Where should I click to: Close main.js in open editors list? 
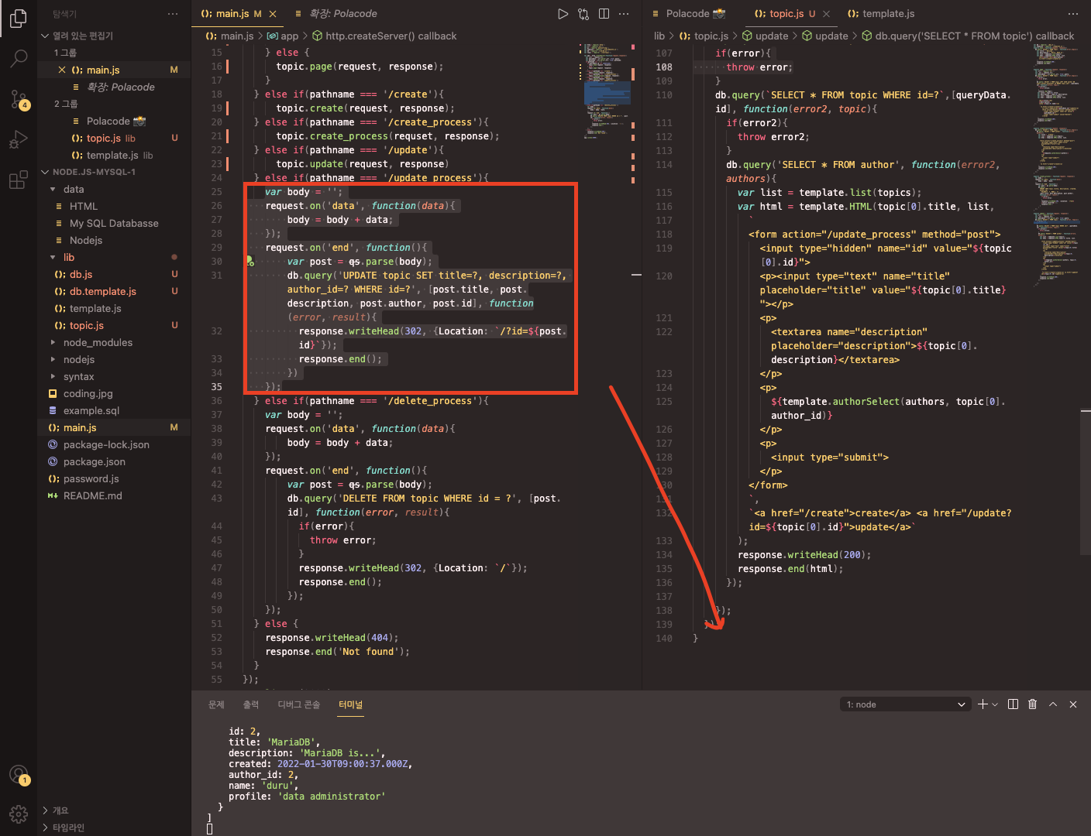[x=62, y=70]
